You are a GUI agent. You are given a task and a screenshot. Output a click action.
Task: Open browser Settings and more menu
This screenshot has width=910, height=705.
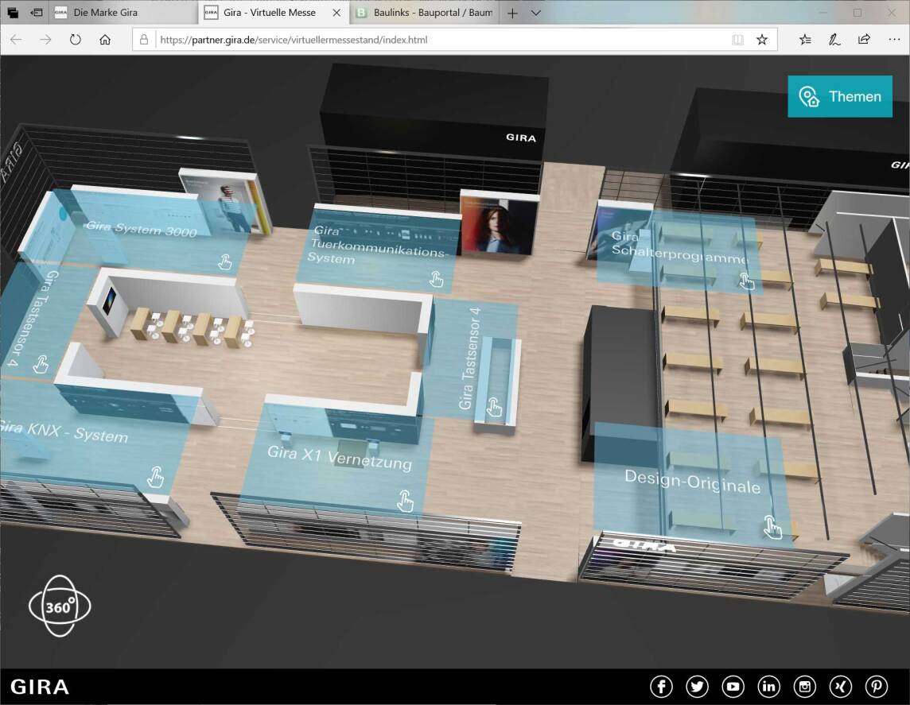click(894, 40)
